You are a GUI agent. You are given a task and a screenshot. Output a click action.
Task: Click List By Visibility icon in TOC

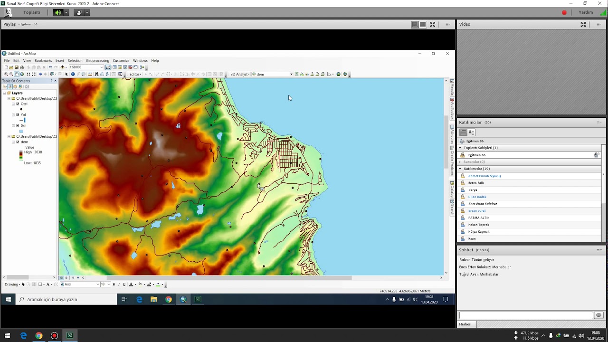pyautogui.click(x=15, y=86)
